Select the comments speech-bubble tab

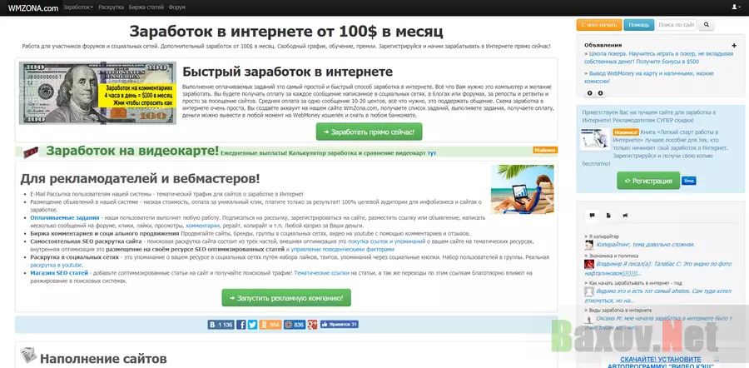tap(592, 216)
